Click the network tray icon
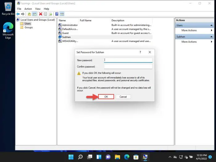Screen dimensions: 216x162 (x=181, y=157)
